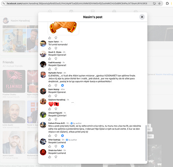Reply to Shala Isa Fahri's comment
The height and width of the screenshot is (167, 173).
[56, 157]
